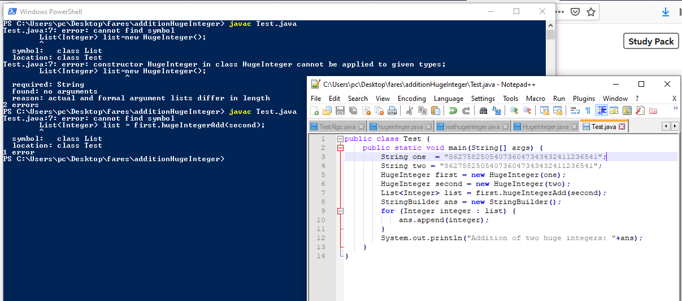The image size is (682, 301).
Task: Close the HugeInteger.java tab
Action: 574,127
